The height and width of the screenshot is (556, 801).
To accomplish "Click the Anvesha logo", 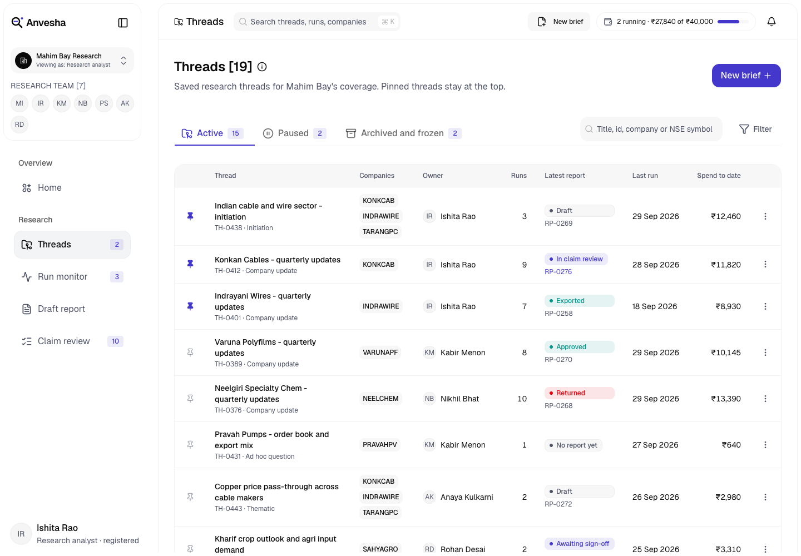I will coord(38,23).
